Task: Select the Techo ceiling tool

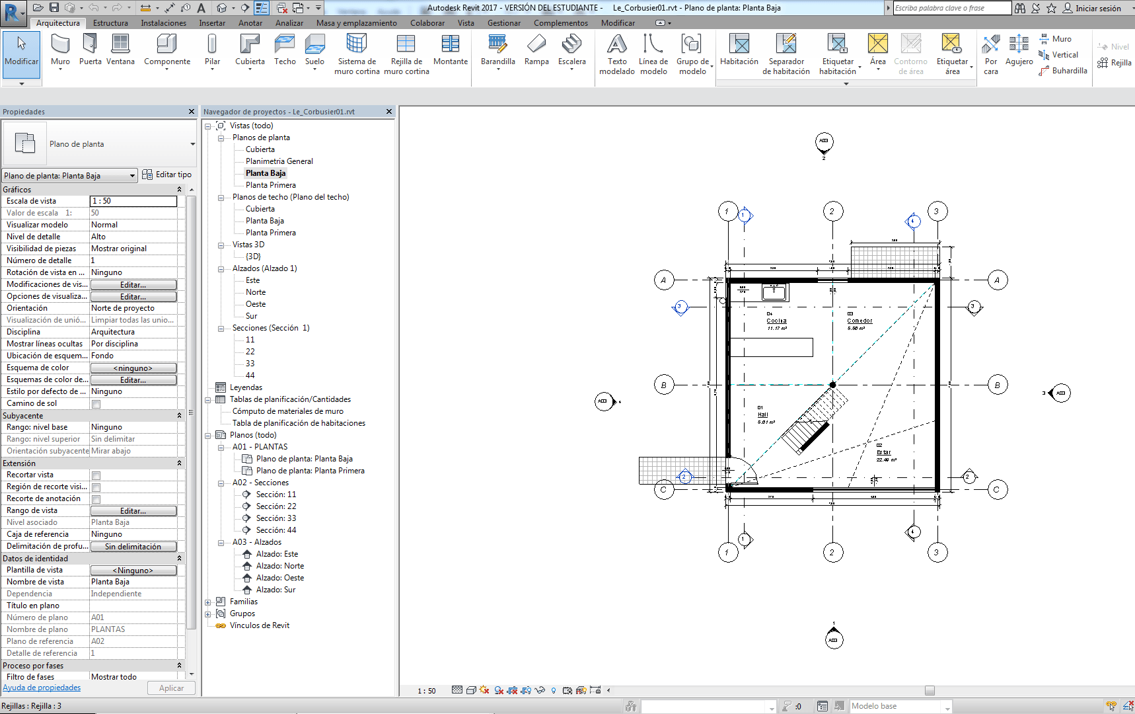Action: [x=285, y=50]
